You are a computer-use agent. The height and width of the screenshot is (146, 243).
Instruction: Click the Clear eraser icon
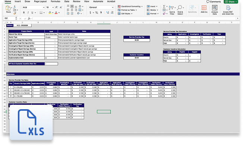(164, 14)
